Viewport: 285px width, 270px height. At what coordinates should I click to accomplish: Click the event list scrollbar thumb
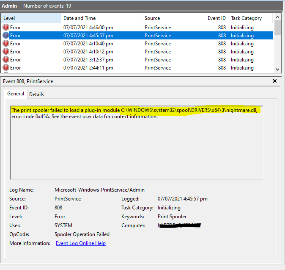click(x=277, y=28)
